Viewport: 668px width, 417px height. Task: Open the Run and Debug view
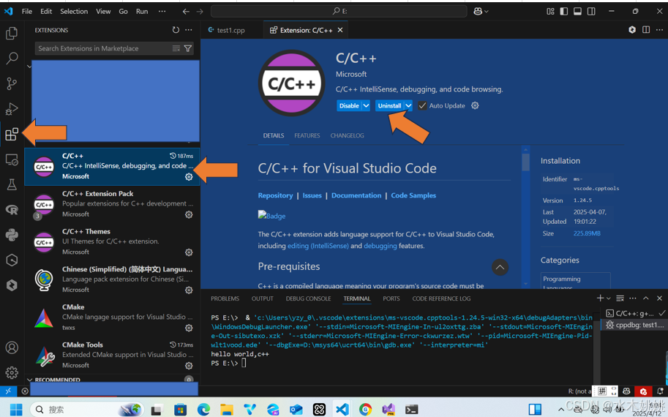tap(12, 108)
